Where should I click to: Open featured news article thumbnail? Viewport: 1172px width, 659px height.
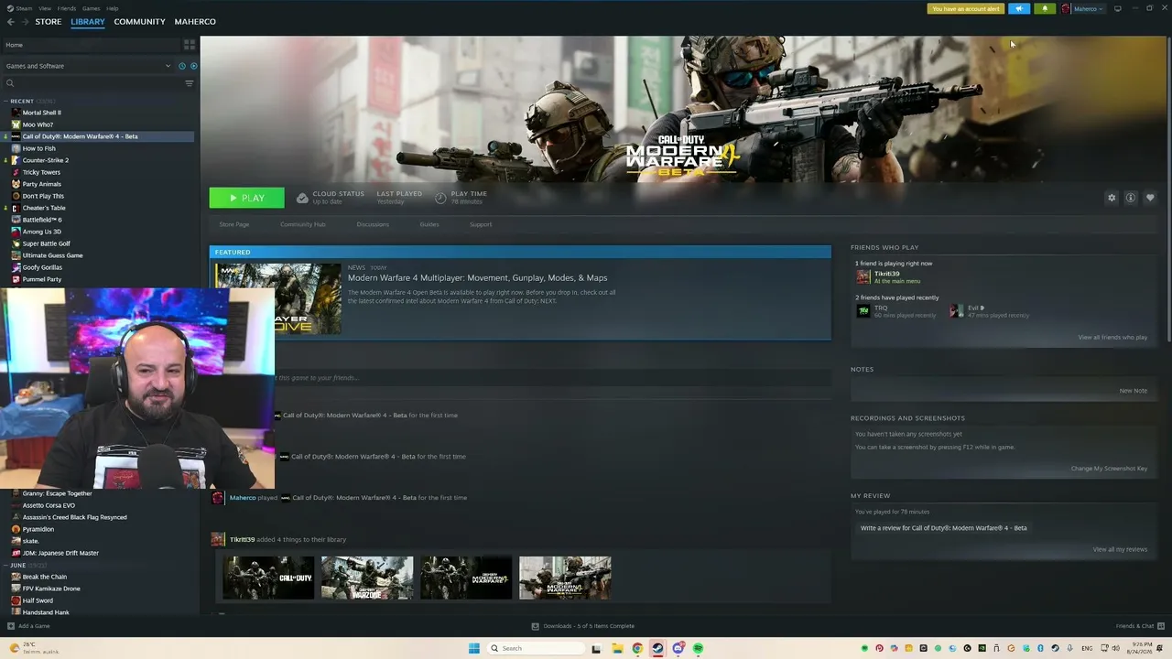pyautogui.click(x=278, y=298)
